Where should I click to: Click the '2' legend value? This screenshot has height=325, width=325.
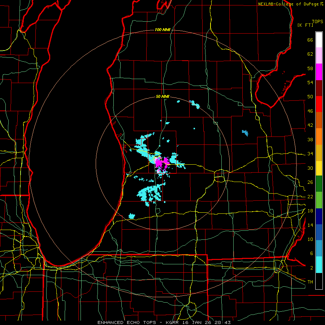pyautogui.click(x=312, y=268)
